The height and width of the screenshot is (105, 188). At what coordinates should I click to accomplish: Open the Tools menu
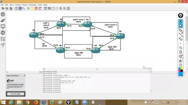[x=40, y=5]
